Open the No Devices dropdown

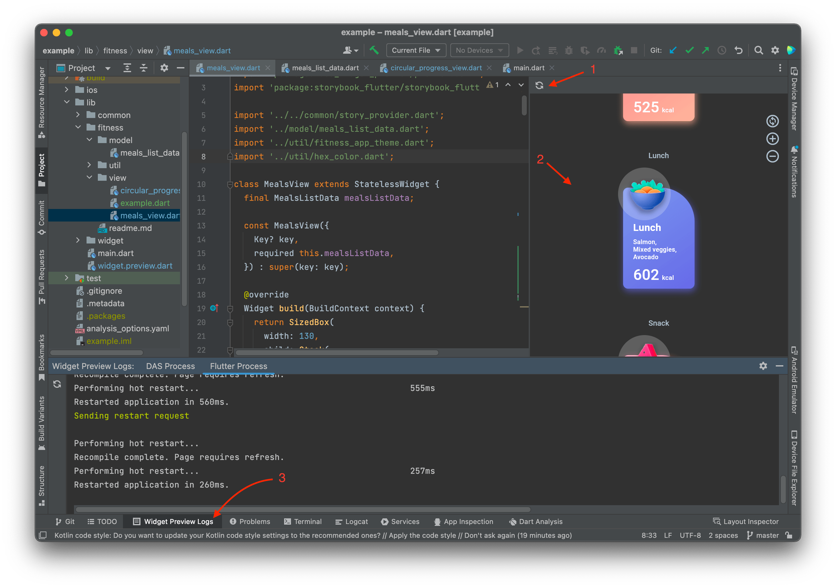(479, 50)
